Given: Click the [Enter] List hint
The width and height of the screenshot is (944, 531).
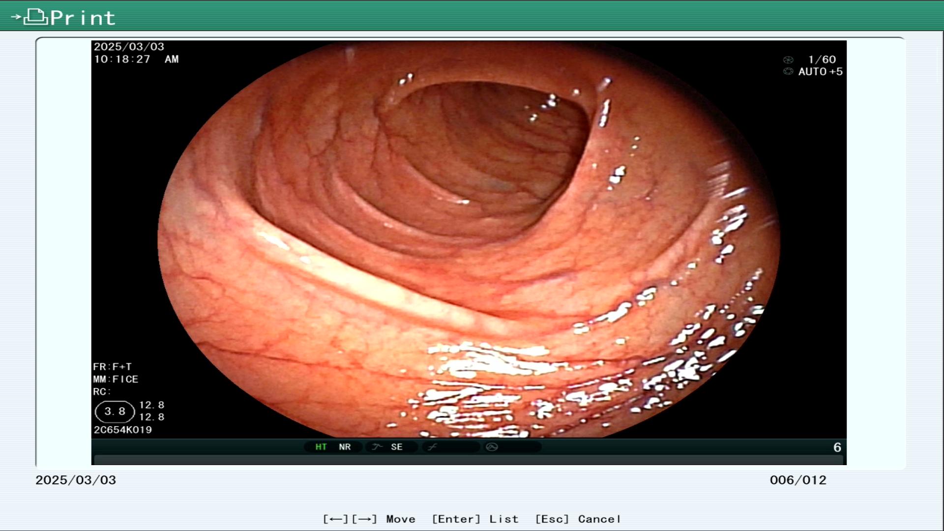Looking at the screenshot, I should [475, 519].
